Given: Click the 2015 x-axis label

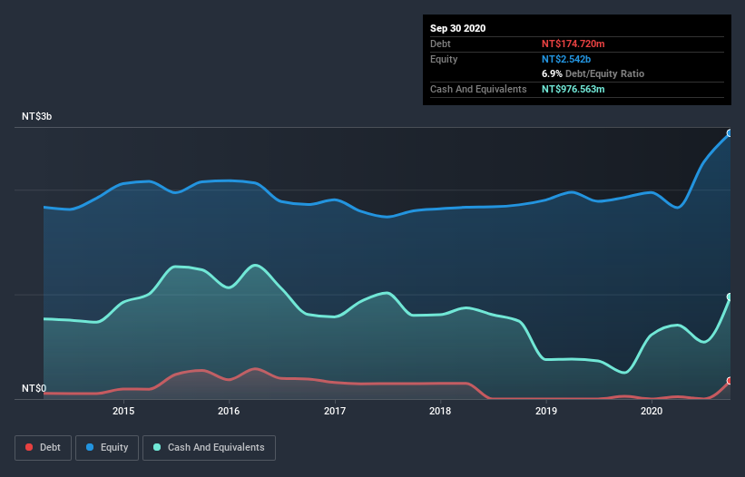Looking at the screenshot, I should pos(123,411).
